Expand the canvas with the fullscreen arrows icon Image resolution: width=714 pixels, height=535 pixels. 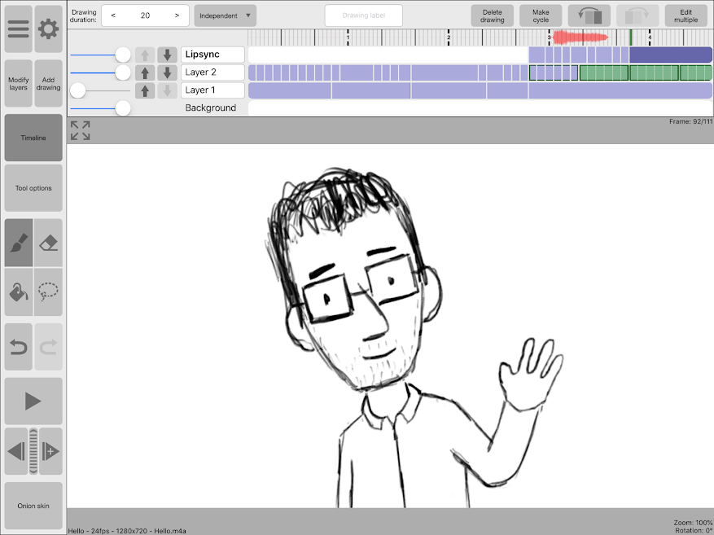(79, 130)
